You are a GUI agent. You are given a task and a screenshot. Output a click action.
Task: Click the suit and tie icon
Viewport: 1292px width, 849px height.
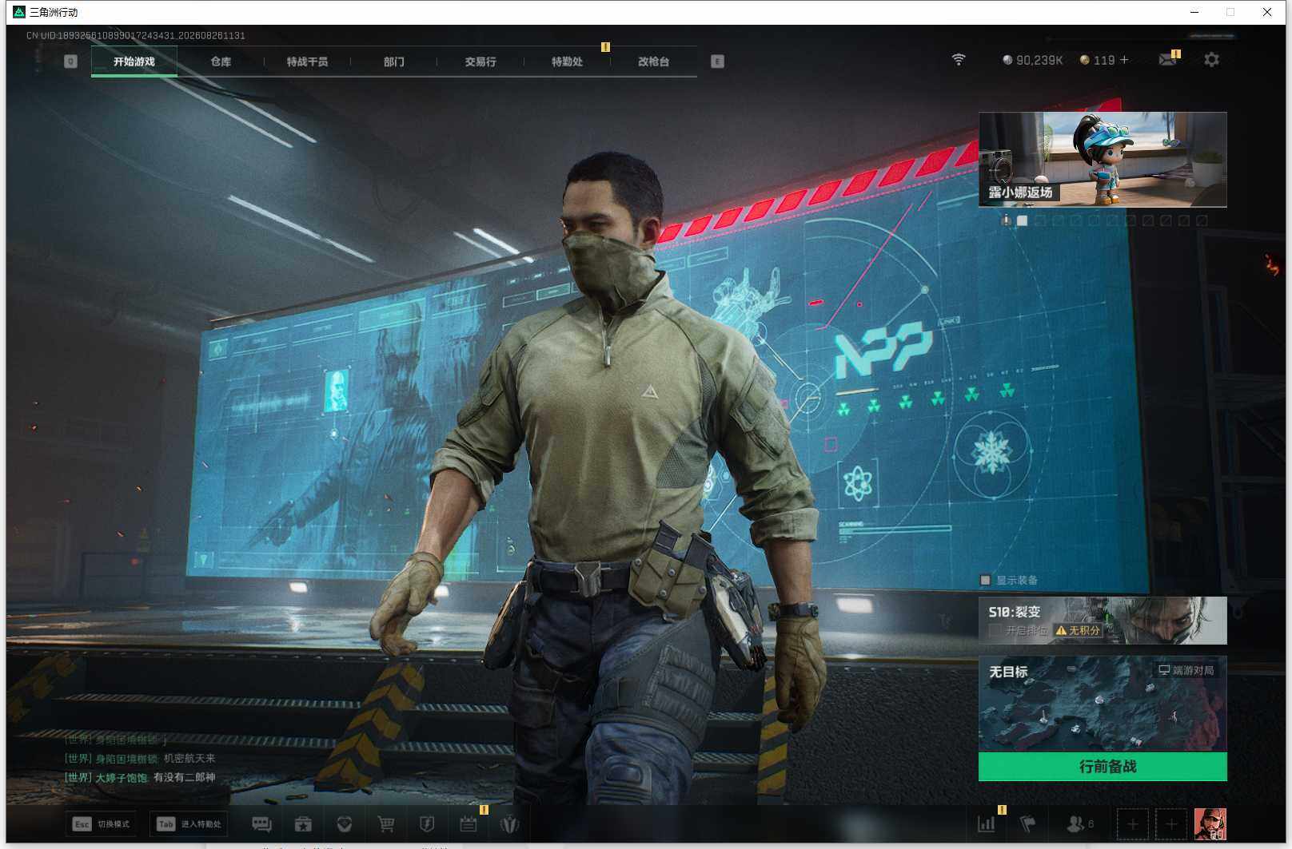click(509, 824)
